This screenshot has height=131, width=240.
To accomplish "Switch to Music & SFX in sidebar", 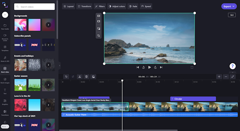I will [x=5, y=59].
